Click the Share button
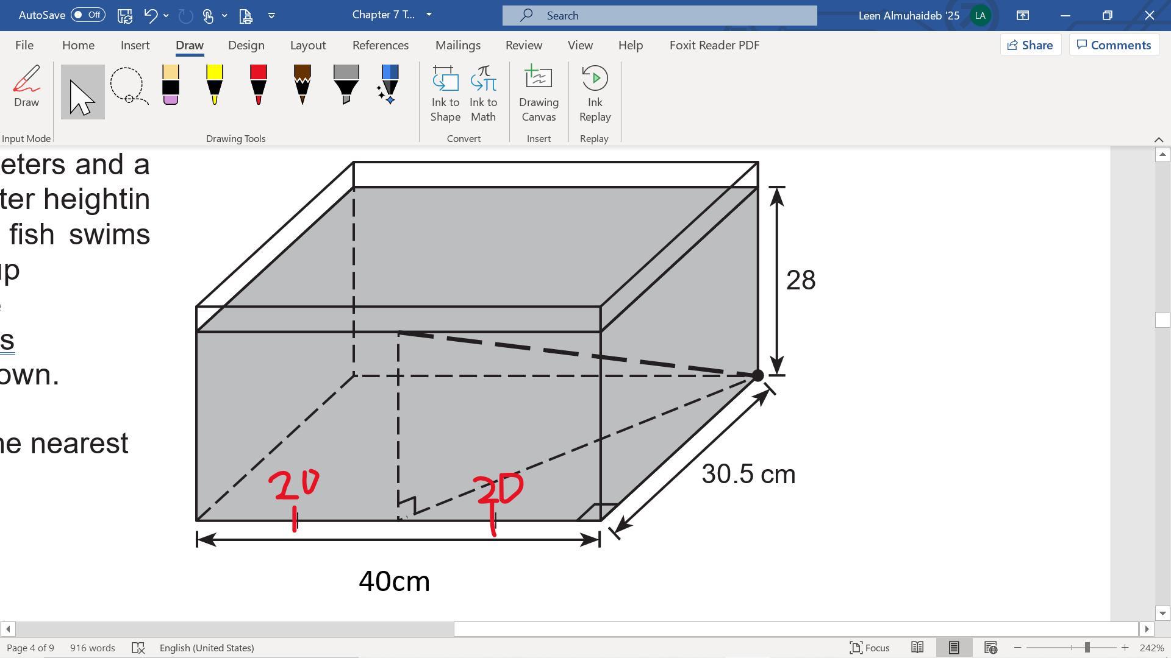Screen dimensions: 1171x658 coord(1030,45)
